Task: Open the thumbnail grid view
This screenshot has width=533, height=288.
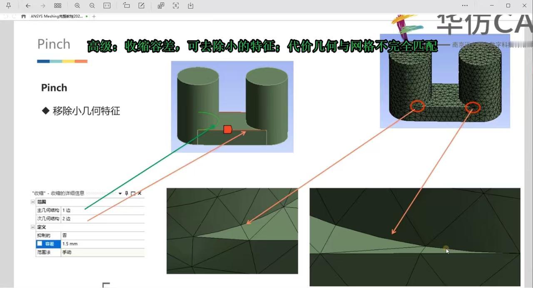Action: 58,5
